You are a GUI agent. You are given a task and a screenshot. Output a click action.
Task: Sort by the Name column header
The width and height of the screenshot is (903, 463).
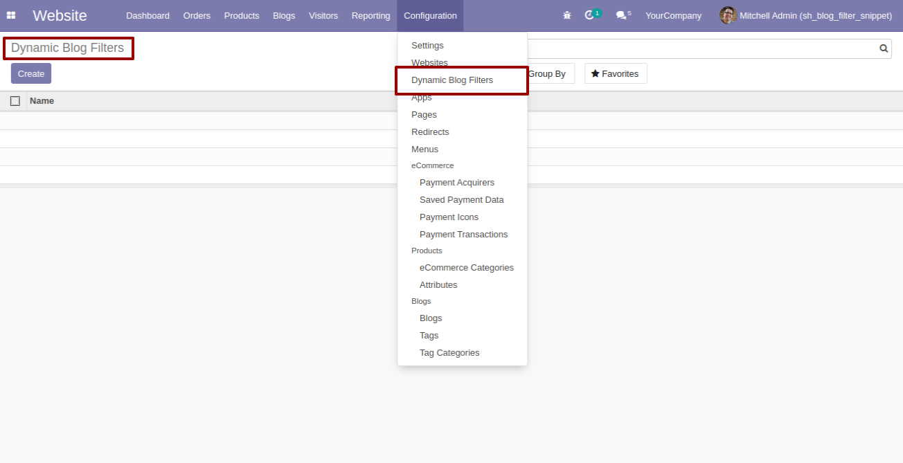coord(42,101)
